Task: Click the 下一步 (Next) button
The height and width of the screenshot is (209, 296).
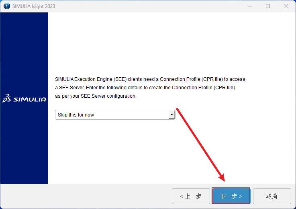Action: click(x=231, y=196)
